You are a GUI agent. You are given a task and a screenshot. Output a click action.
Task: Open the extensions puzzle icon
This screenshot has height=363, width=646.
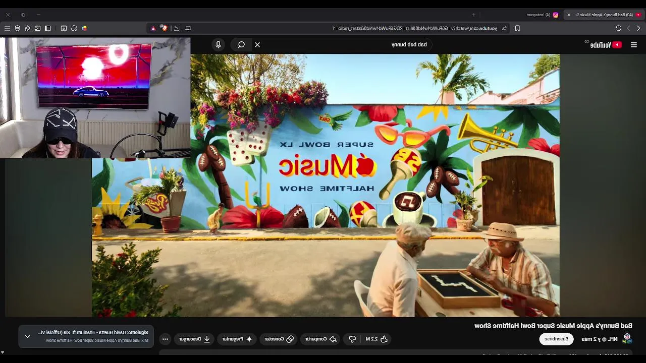(x=74, y=28)
